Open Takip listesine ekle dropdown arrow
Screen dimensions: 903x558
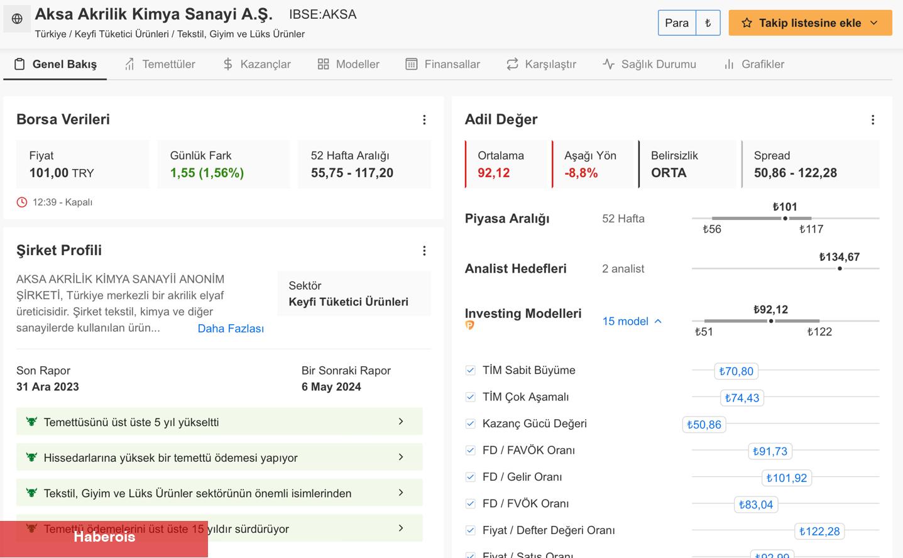coord(873,23)
